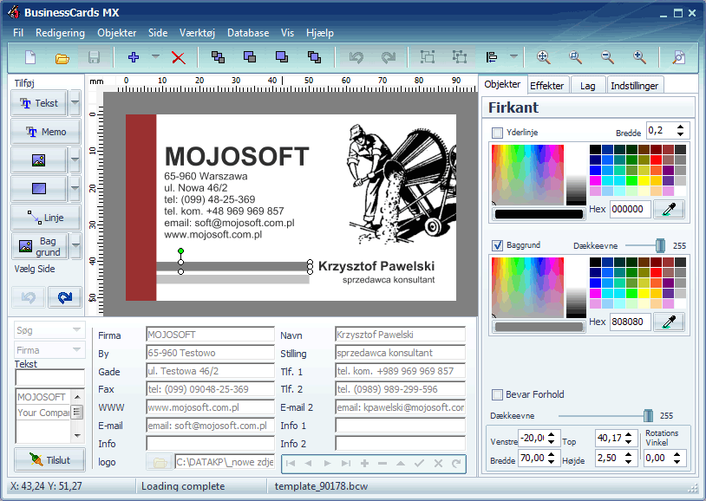Select the "Your Compan" row in the list
706x501 pixels.
(43, 413)
